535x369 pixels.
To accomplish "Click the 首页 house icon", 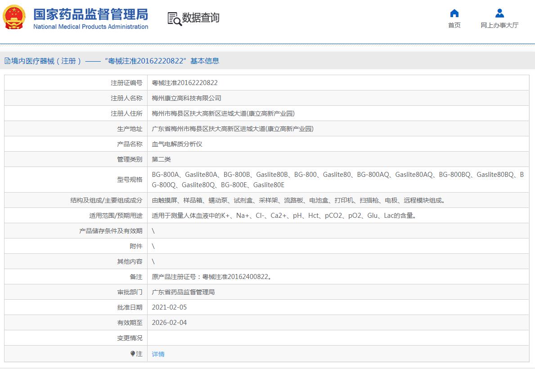I will pyautogui.click(x=454, y=13).
